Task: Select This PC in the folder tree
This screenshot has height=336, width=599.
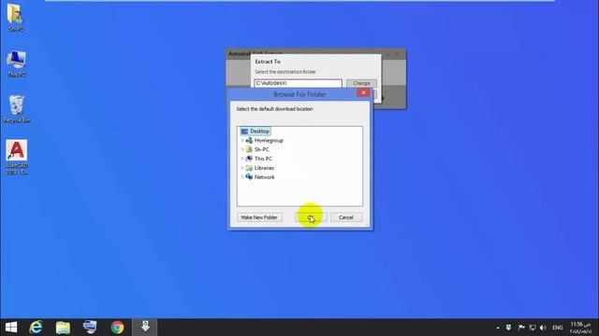Action: (263, 159)
